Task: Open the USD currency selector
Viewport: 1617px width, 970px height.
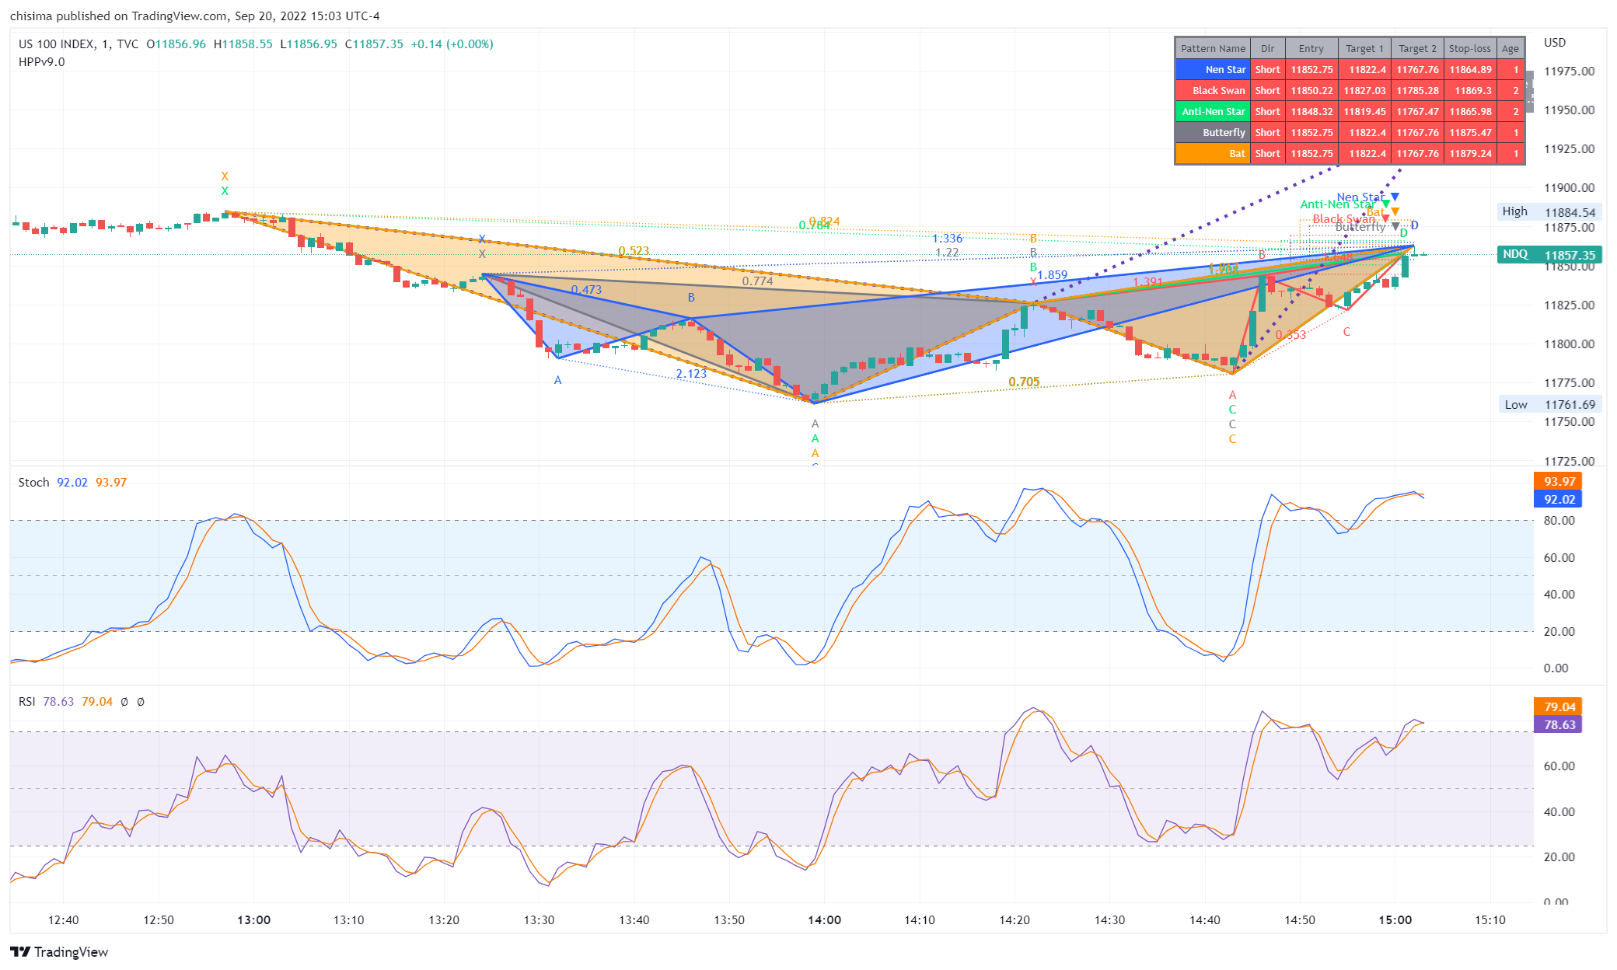Action: tap(1555, 43)
